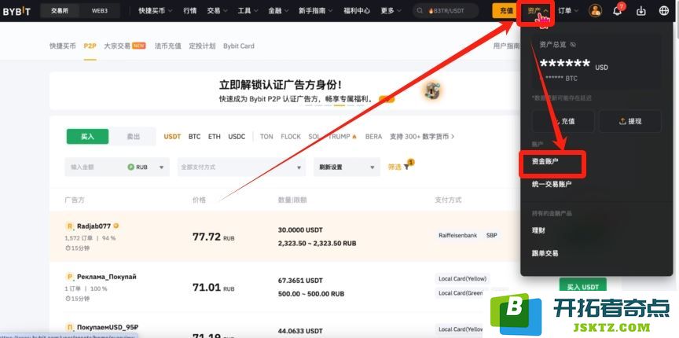Expand the 金融 menu

278,11
